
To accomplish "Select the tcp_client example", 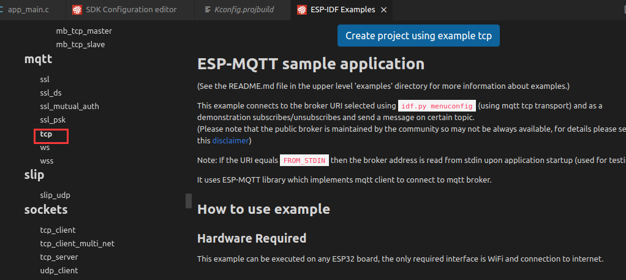I will point(58,230).
